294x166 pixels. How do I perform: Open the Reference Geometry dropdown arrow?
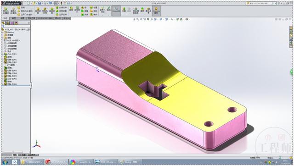(102, 15)
